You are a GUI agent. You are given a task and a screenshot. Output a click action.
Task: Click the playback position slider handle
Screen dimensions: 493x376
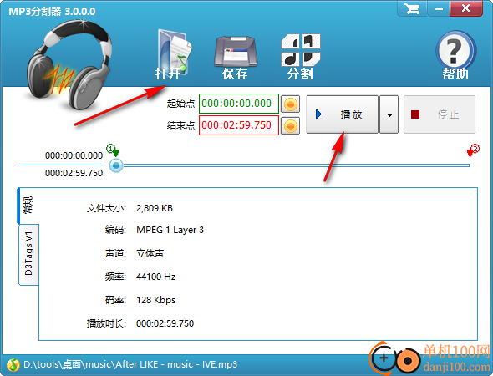(x=116, y=165)
